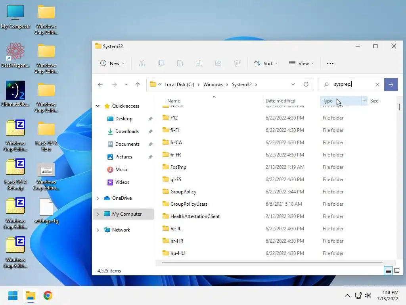Click in the search input field
406x305 pixels.
[352, 85]
